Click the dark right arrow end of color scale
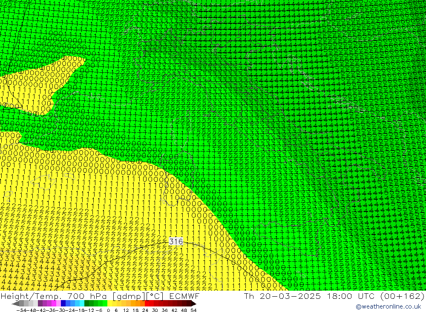 pos(194,304)
